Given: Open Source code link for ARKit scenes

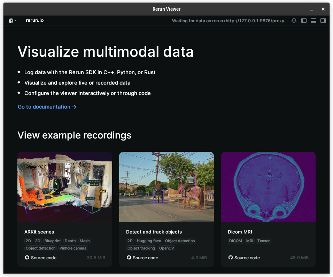Looking at the screenshot, I should [x=41, y=258].
